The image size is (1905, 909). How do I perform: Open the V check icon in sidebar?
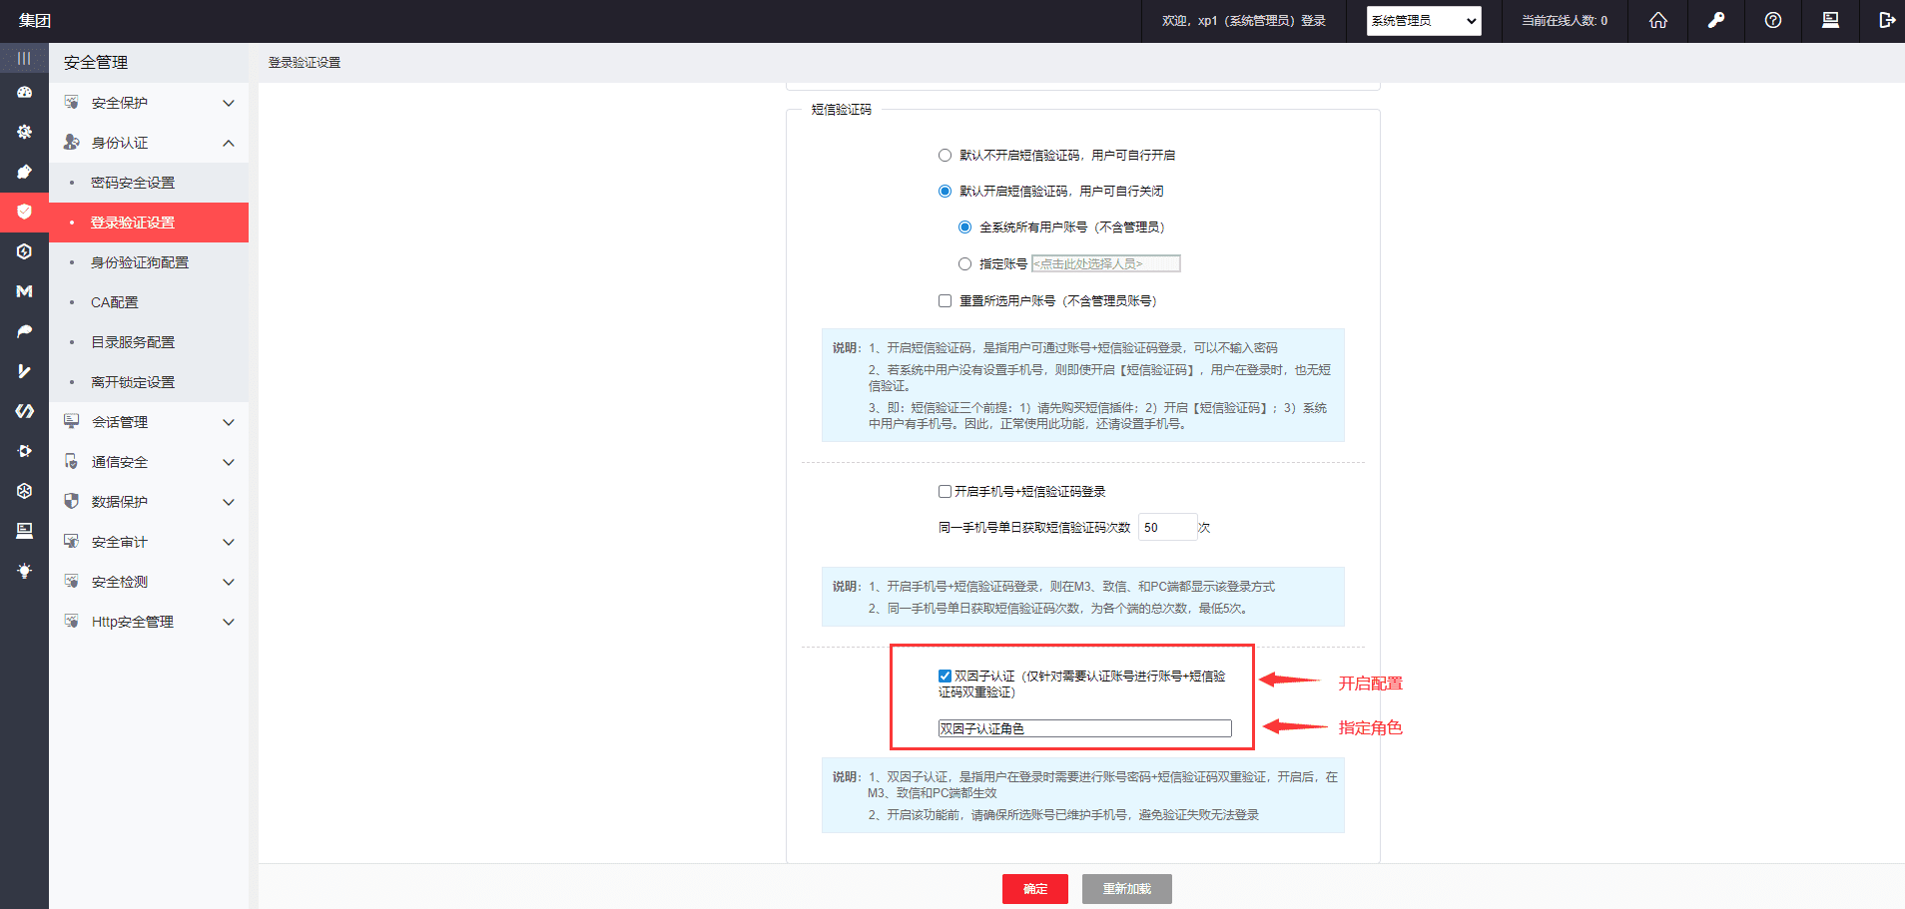[24, 371]
